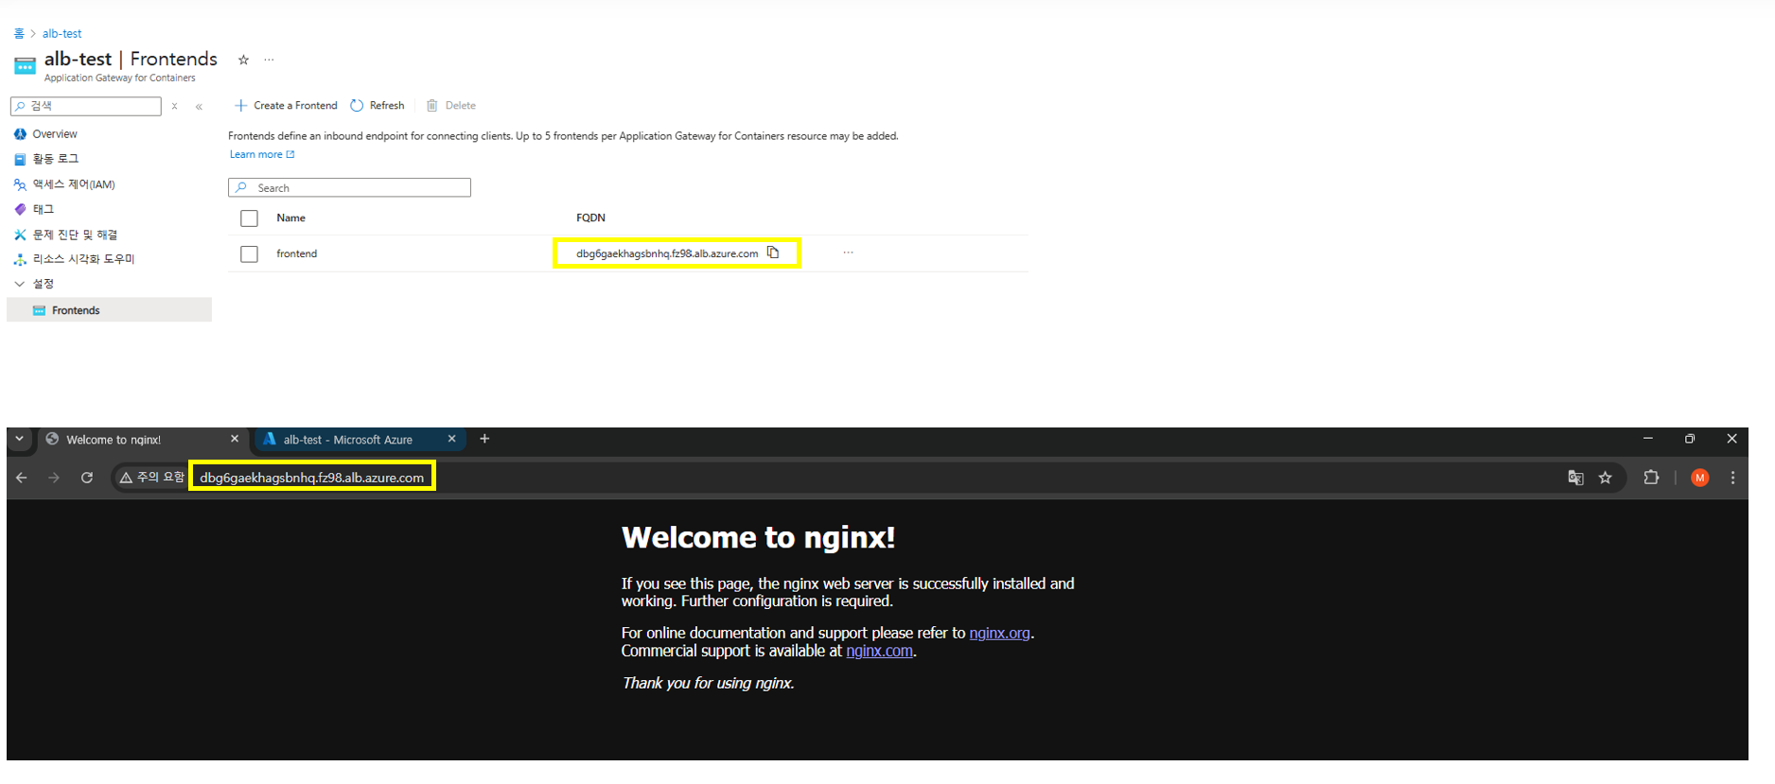
Task: Minimize the browser window
Action: (1647, 439)
